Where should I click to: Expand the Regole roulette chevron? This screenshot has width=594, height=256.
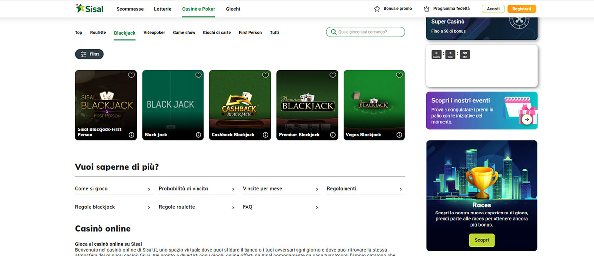coord(233,208)
